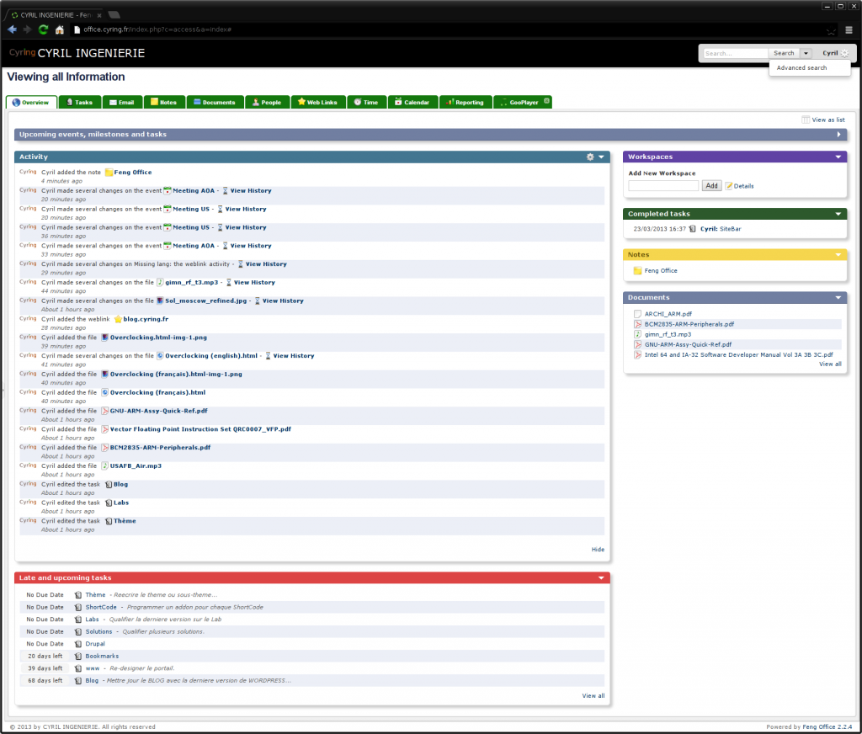862x734 pixels.
Task: Click the image icon beside Sol_moscow_refined.jpg
Action: click(x=160, y=301)
